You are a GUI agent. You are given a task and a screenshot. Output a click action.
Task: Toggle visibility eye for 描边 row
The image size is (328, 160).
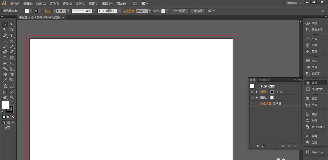[x=252, y=92]
